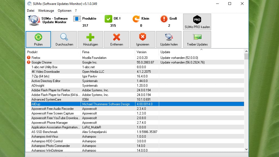
Task: Select the 7-Zip (64 bits) row
Action: pyautogui.click(x=135, y=76)
